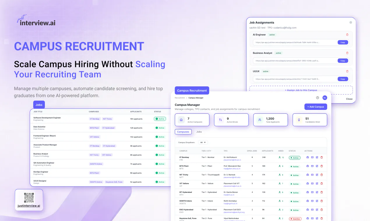Toggle the Active status of IIT Bombay campus
Image resolution: width=370 pixels, height=221 pixels.
click(x=295, y=158)
